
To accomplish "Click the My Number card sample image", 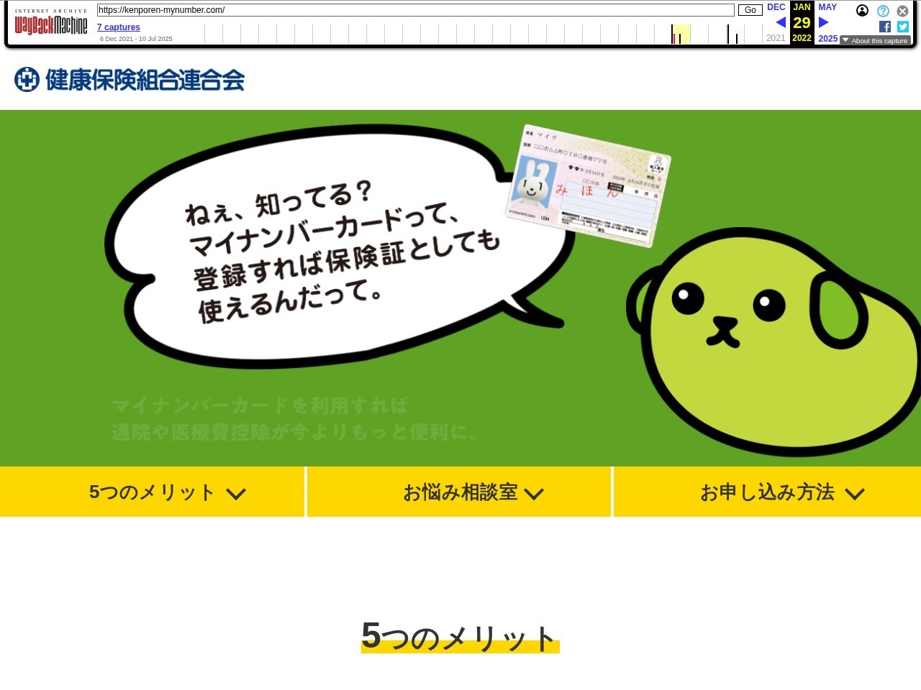I will pos(588,185).
